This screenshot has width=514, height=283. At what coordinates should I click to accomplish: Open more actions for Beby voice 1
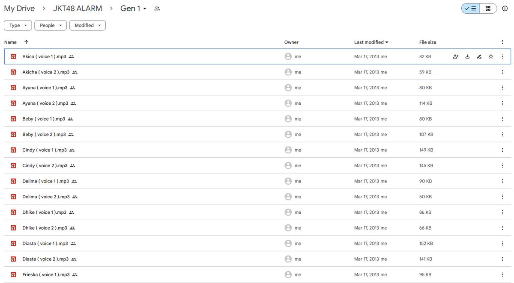(502, 119)
